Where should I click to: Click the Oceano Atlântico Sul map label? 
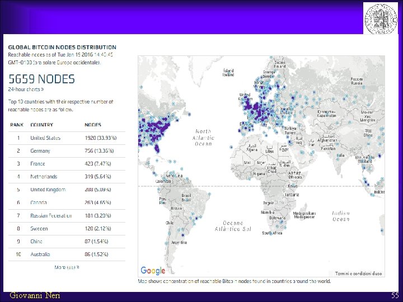point(233,226)
